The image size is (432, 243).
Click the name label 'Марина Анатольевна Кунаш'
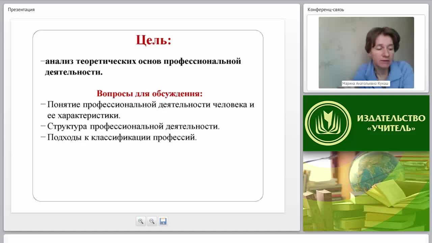[x=366, y=83]
